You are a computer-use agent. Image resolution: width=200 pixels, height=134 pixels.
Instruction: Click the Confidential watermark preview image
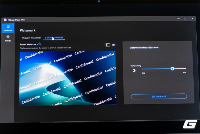coord(68,78)
